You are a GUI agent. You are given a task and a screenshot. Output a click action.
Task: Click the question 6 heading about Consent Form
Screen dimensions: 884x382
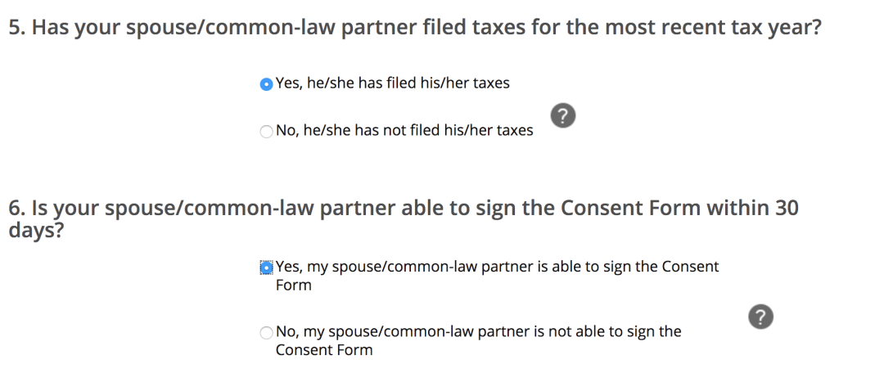[403, 218]
